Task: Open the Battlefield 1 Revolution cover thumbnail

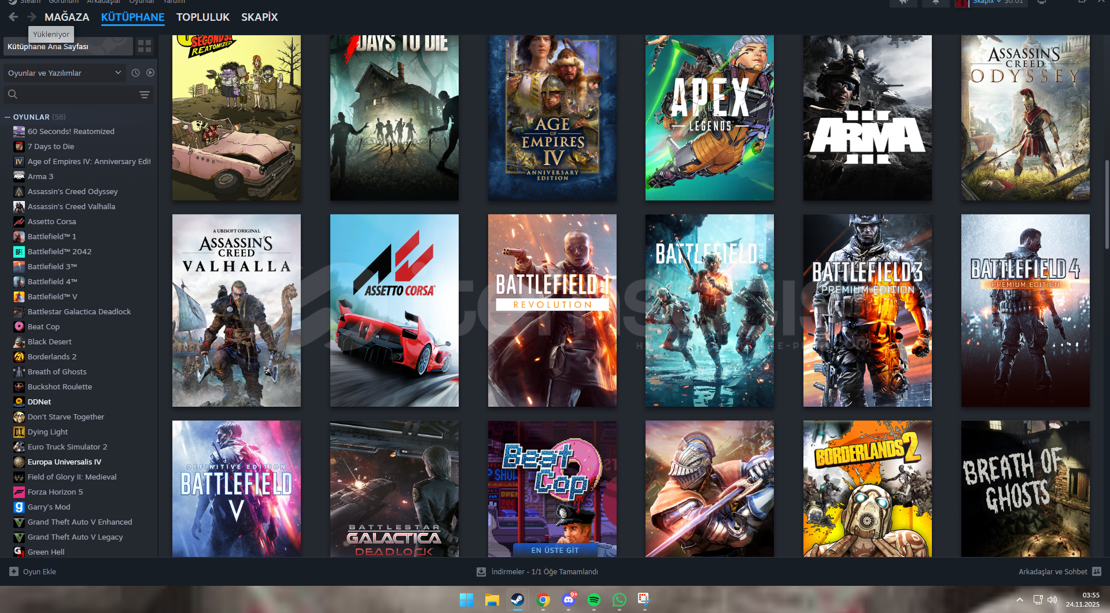Action: (552, 311)
